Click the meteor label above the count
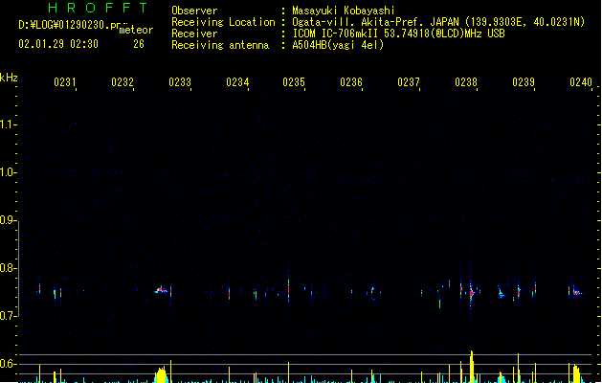Viewport: 602px width, 383px height. tap(136, 30)
